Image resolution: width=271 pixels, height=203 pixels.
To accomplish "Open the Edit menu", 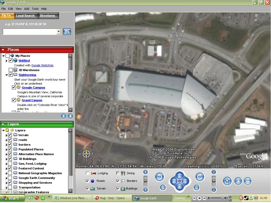I will click(x=11, y=9).
